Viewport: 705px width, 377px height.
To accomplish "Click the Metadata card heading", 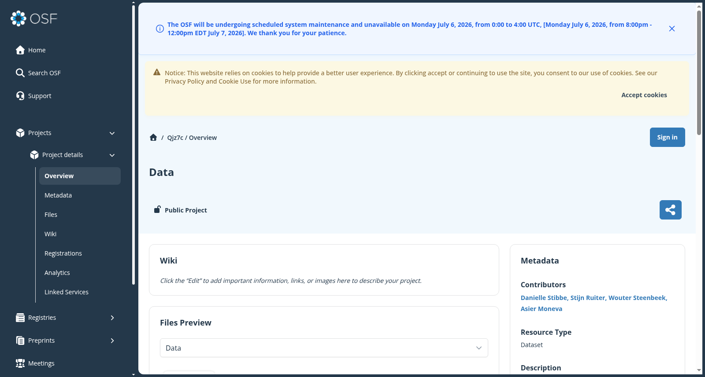I will (x=540, y=261).
